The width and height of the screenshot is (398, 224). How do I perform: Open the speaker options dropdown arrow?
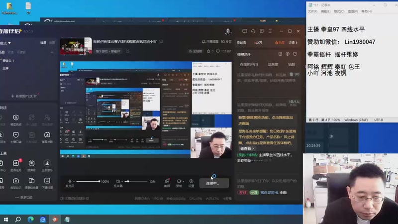tap(122, 181)
